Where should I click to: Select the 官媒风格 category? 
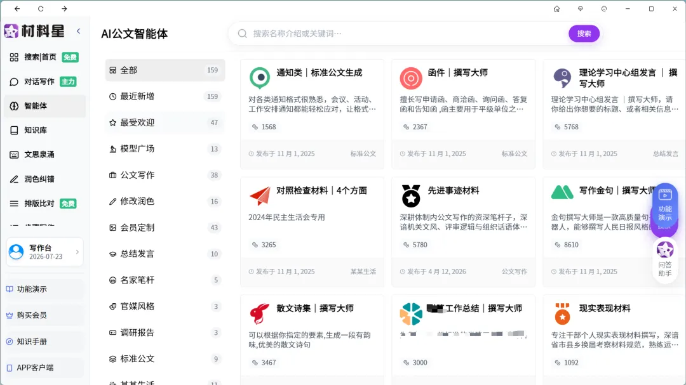(x=165, y=306)
